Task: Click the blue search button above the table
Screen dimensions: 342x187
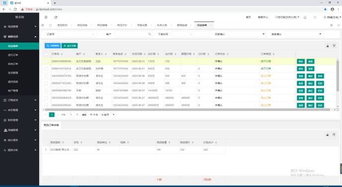Action: [x=53, y=46]
